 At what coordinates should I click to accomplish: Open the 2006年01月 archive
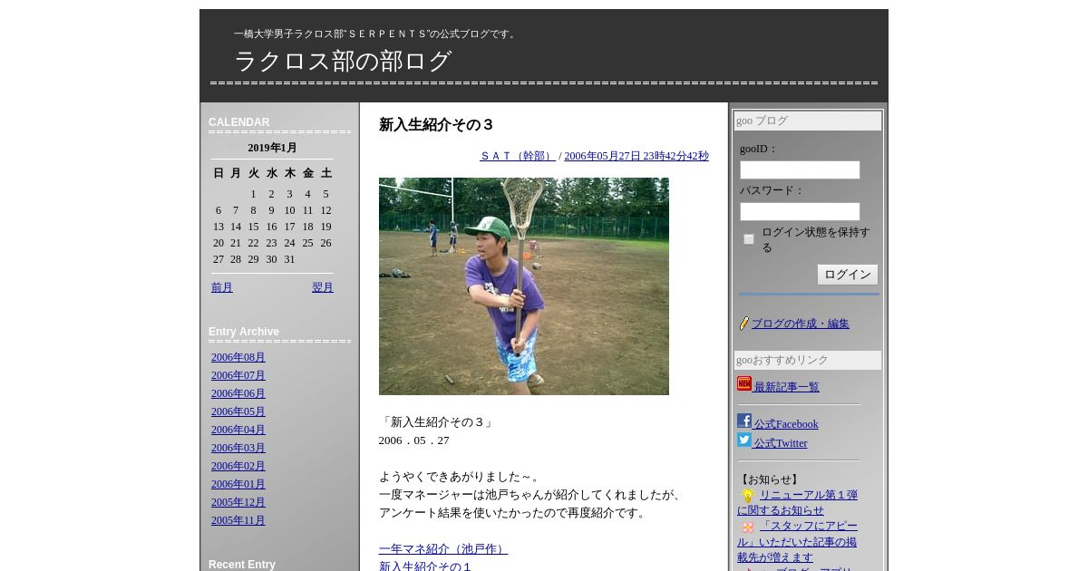[x=238, y=484]
